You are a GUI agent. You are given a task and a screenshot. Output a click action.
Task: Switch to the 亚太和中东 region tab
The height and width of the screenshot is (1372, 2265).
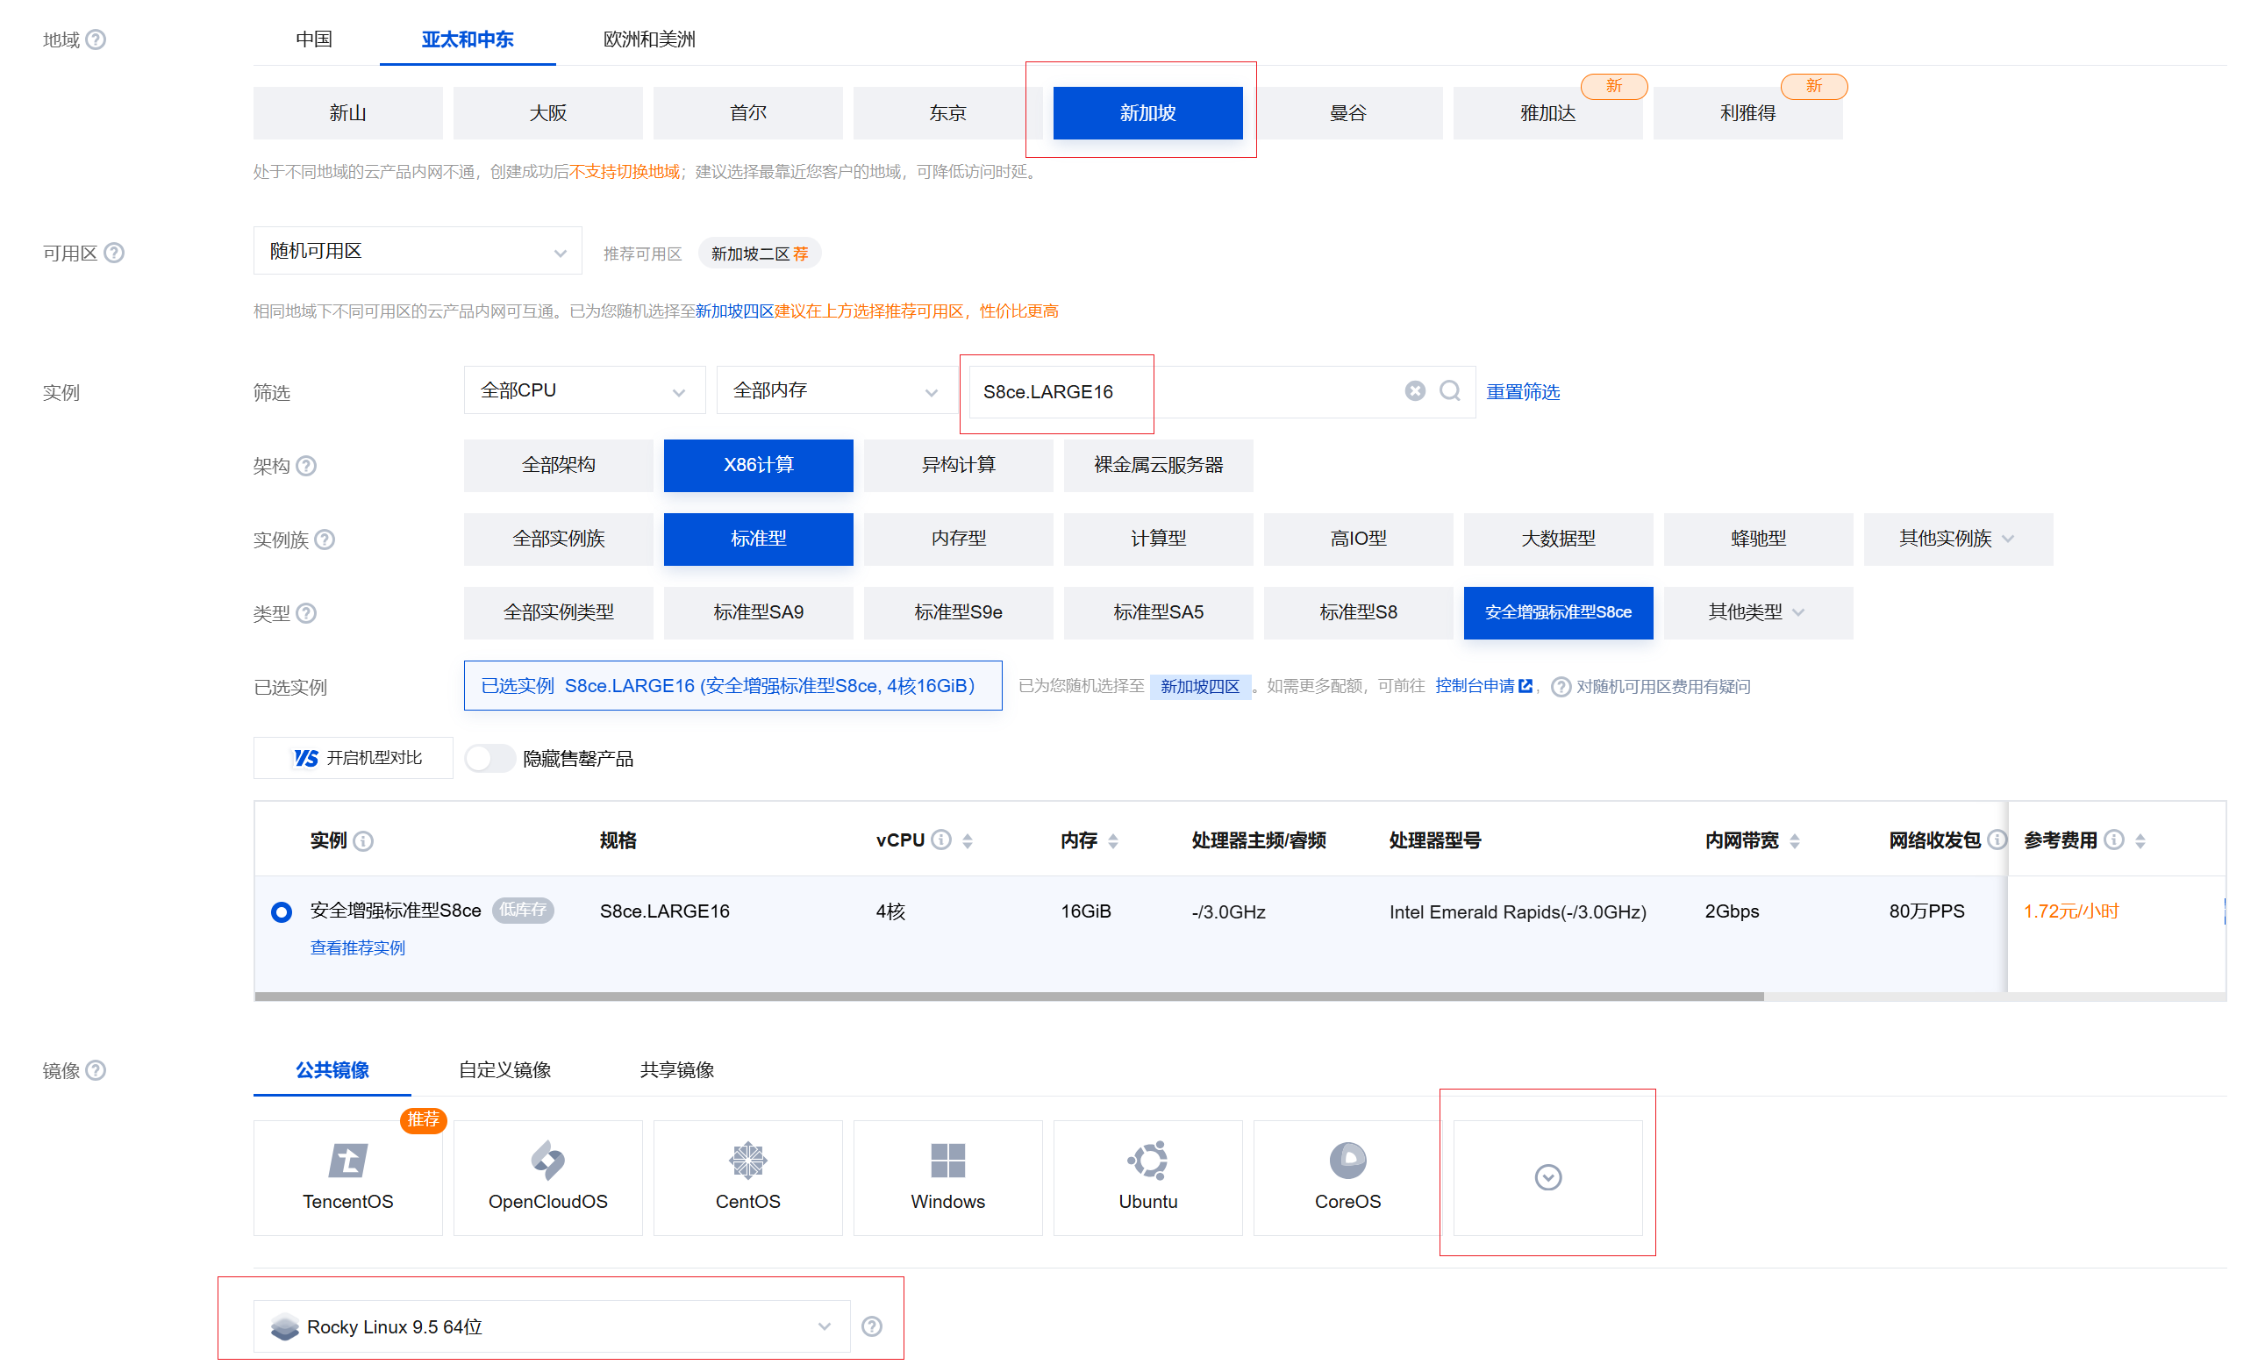(x=468, y=39)
